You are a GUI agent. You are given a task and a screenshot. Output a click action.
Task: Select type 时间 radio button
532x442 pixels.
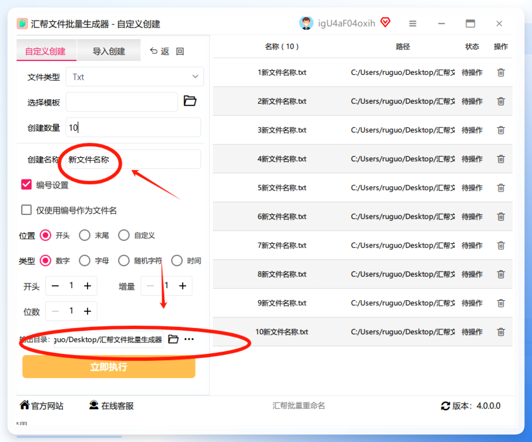[x=177, y=261]
